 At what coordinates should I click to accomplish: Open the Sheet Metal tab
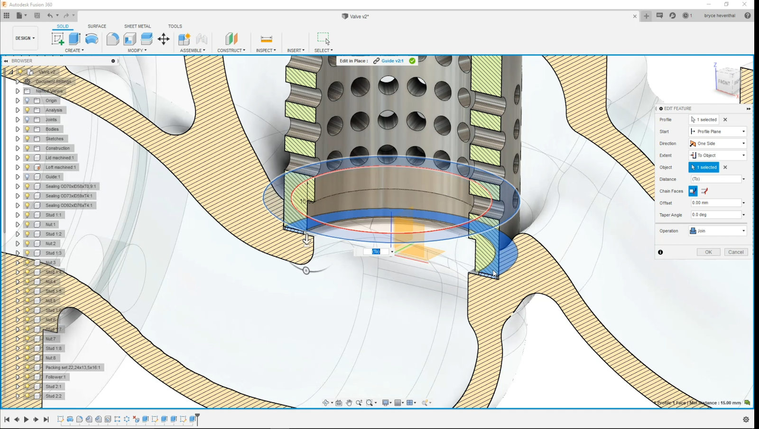pos(138,26)
